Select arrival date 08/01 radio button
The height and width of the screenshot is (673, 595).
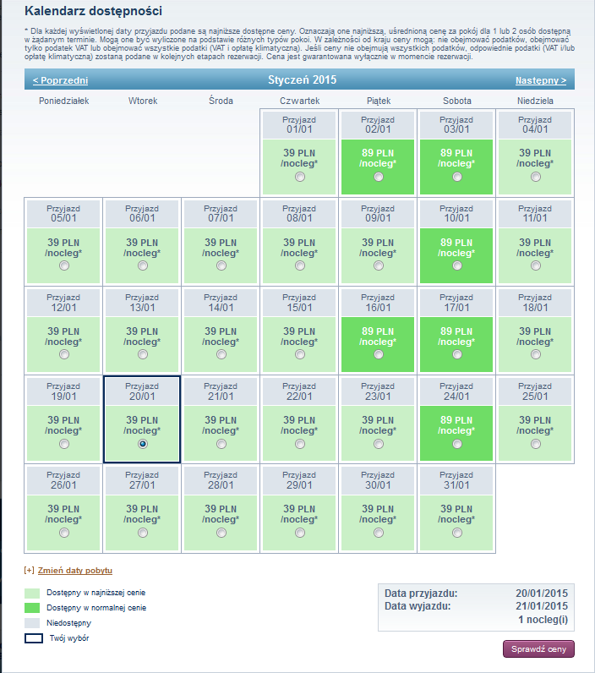click(300, 265)
